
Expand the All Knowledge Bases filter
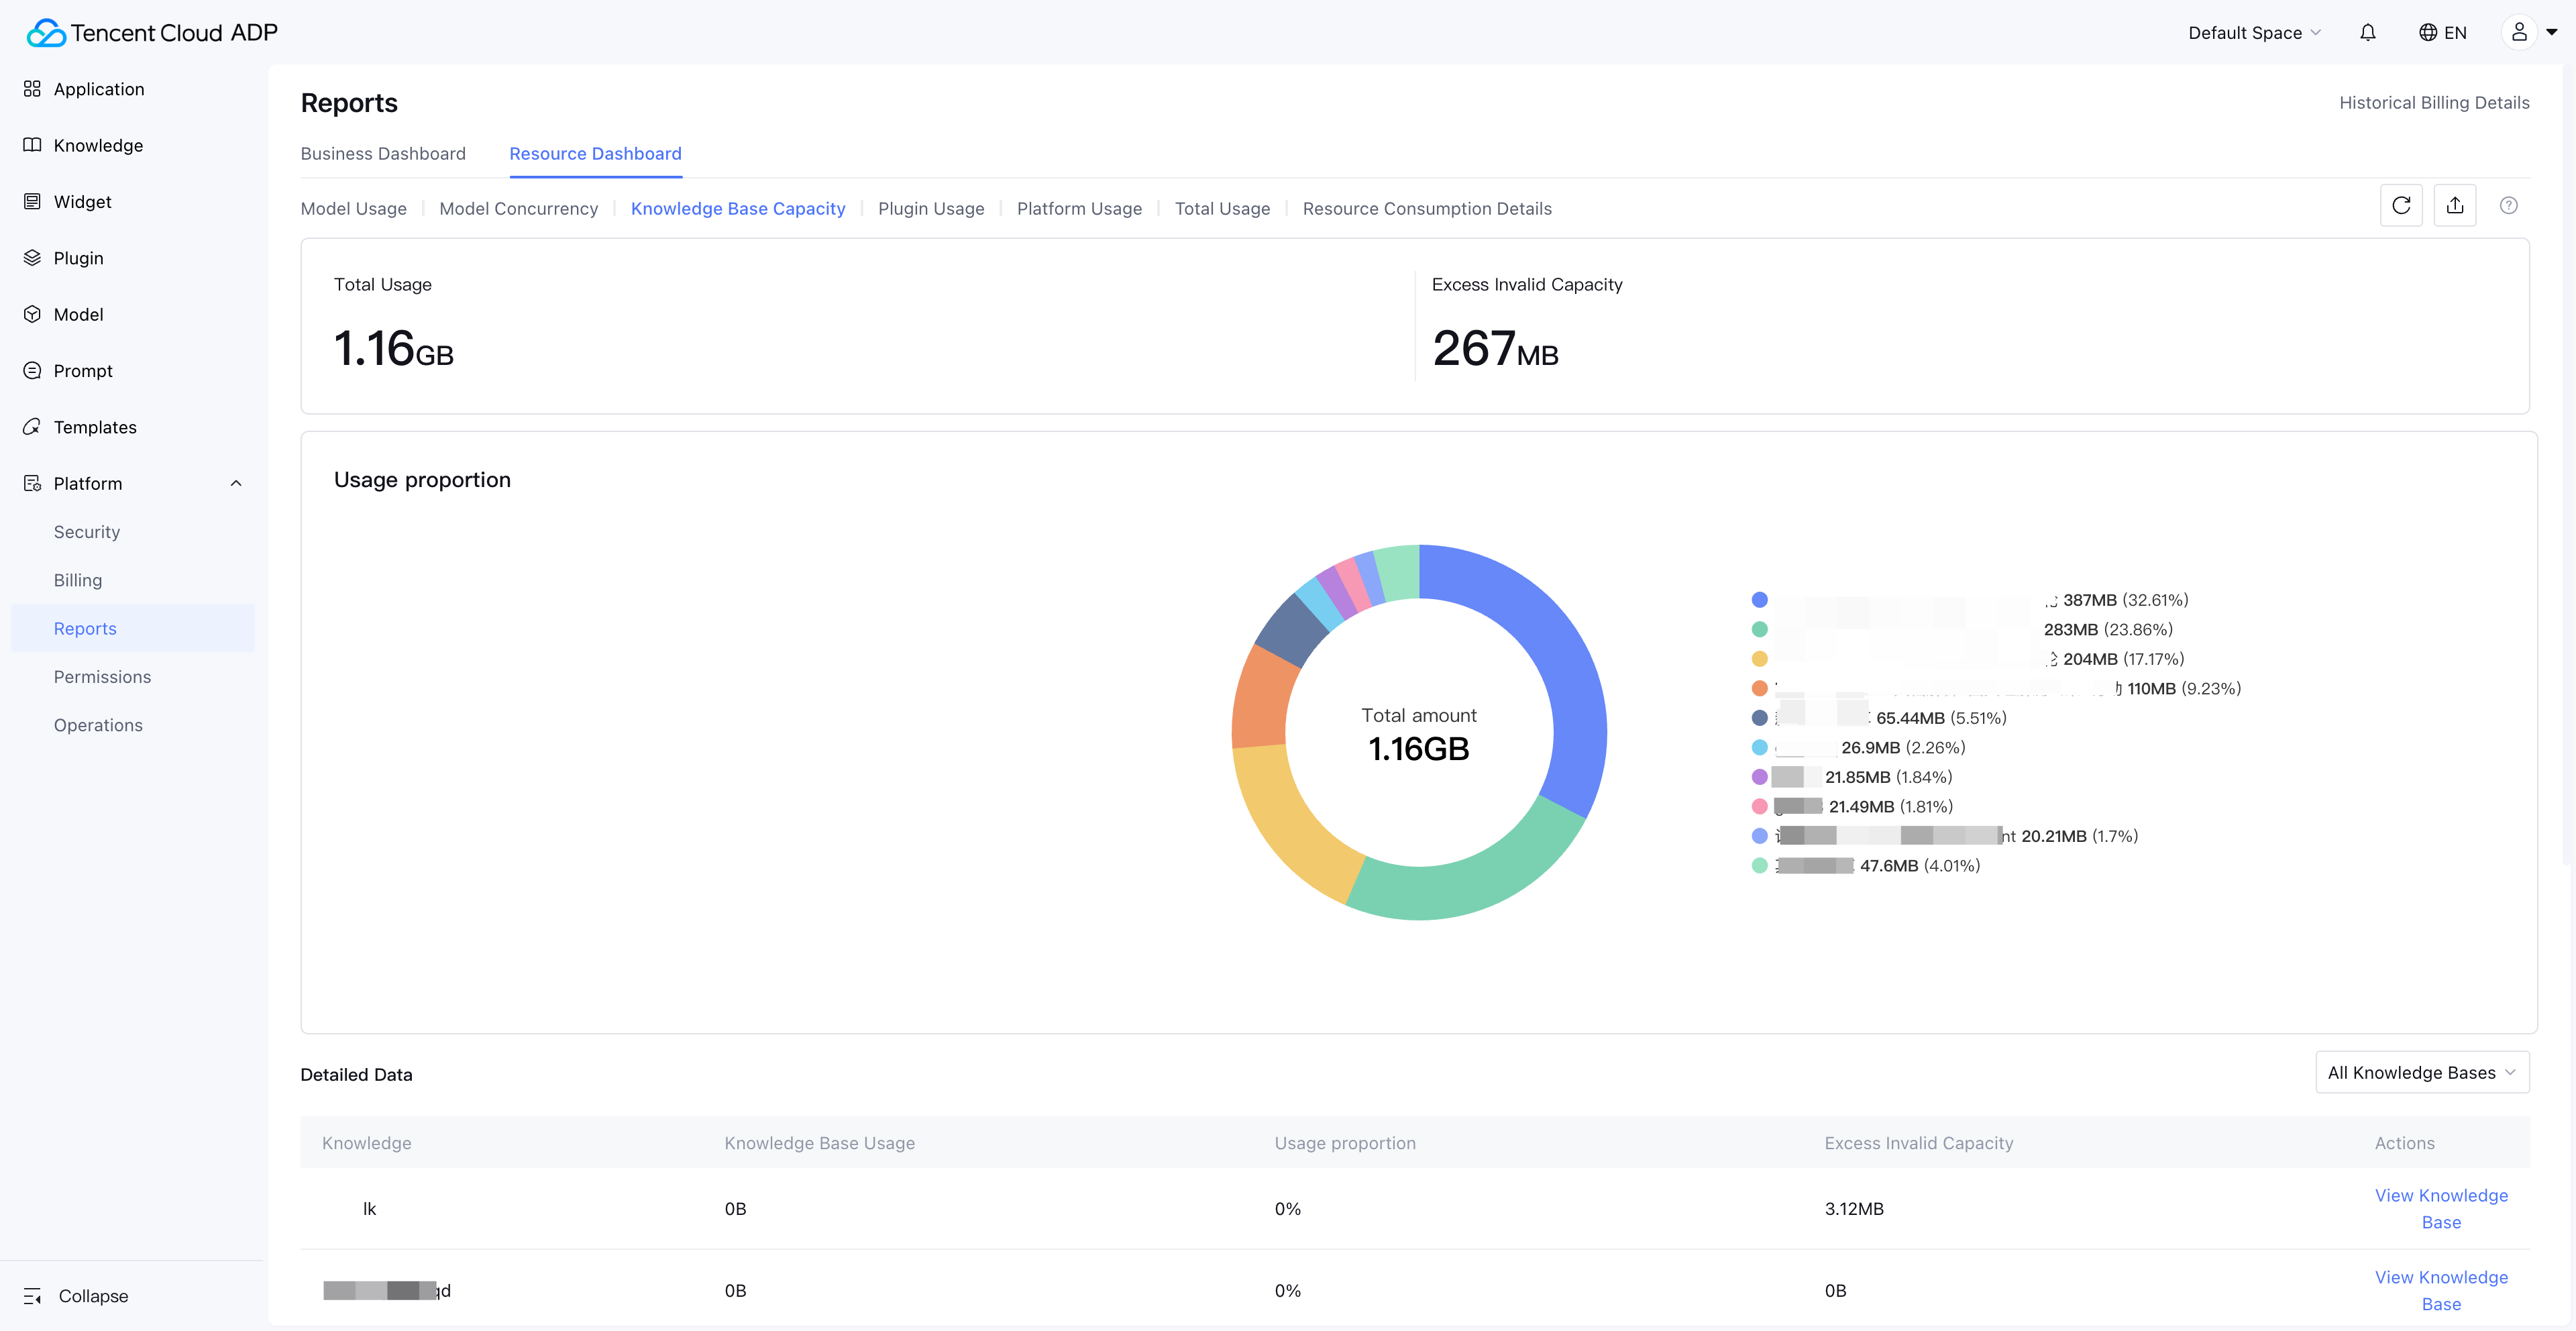pos(2421,1072)
